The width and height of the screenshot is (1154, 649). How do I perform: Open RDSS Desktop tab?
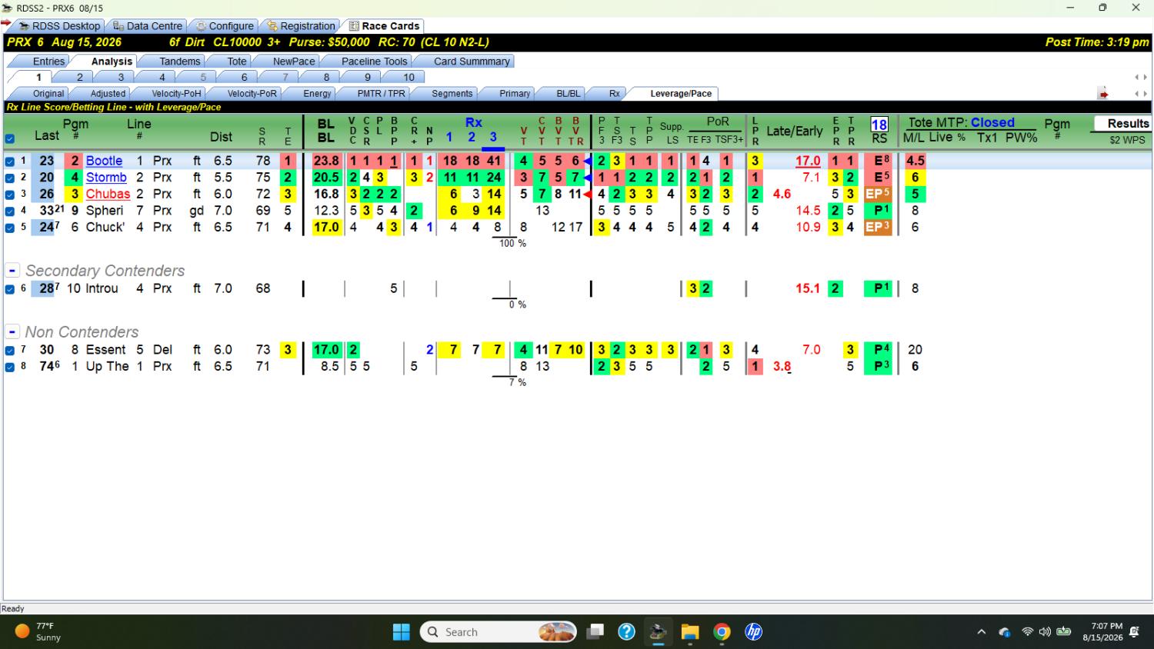(58, 25)
